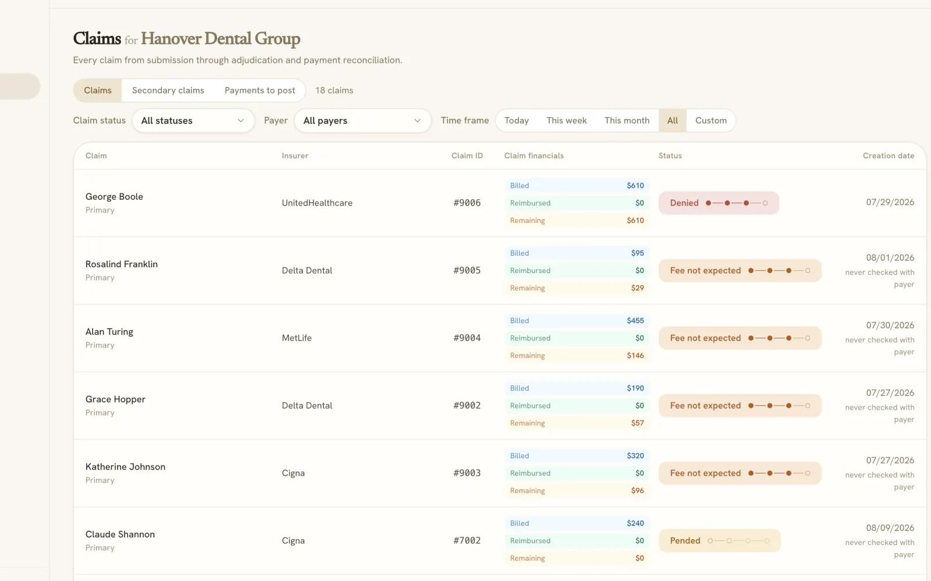Click the Status column header
This screenshot has width=931, height=581.
point(670,156)
